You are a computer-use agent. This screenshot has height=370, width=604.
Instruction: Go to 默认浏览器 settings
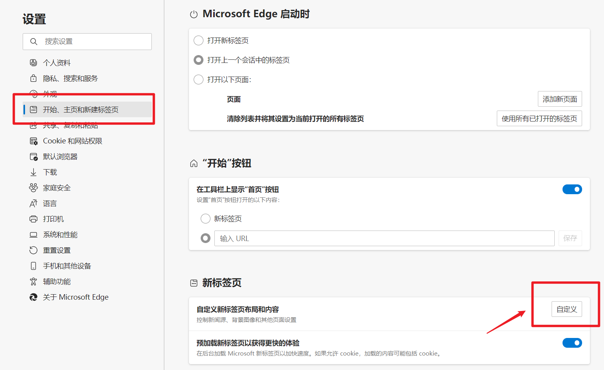pos(87,157)
